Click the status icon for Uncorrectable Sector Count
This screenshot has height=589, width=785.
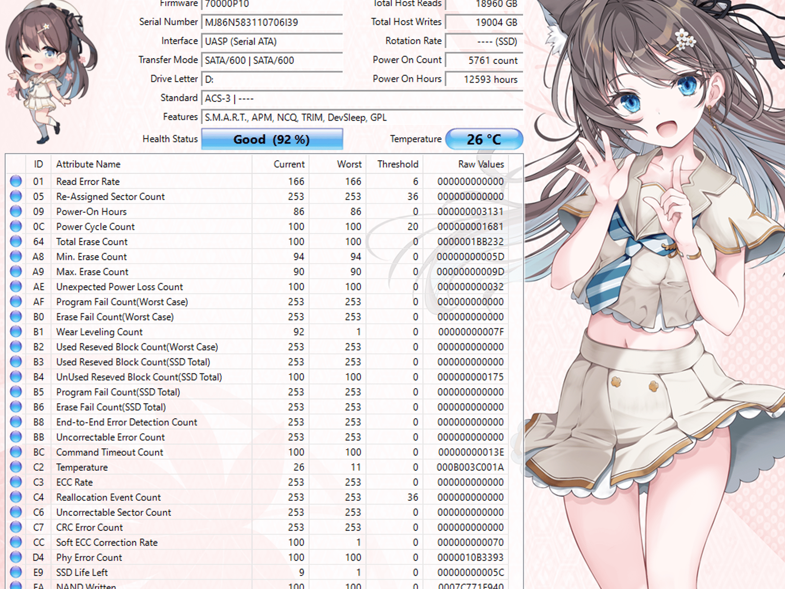[x=16, y=512]
